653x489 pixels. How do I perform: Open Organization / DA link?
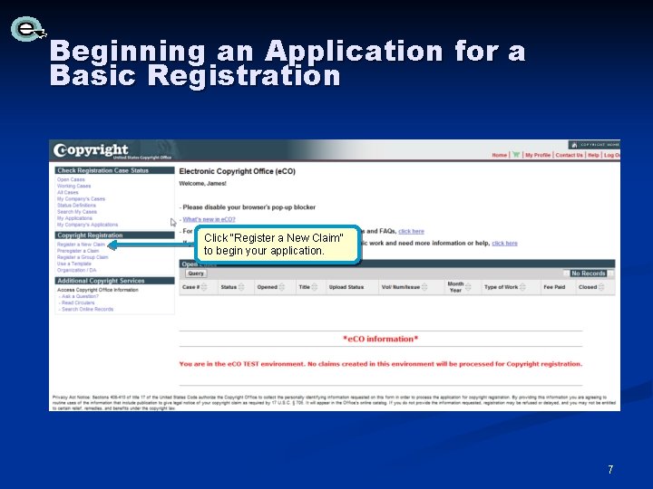click(x=76, y=270)
